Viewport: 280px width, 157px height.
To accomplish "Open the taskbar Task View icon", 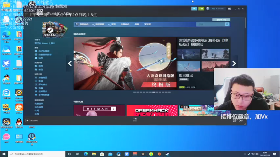I will coord(77,154).
